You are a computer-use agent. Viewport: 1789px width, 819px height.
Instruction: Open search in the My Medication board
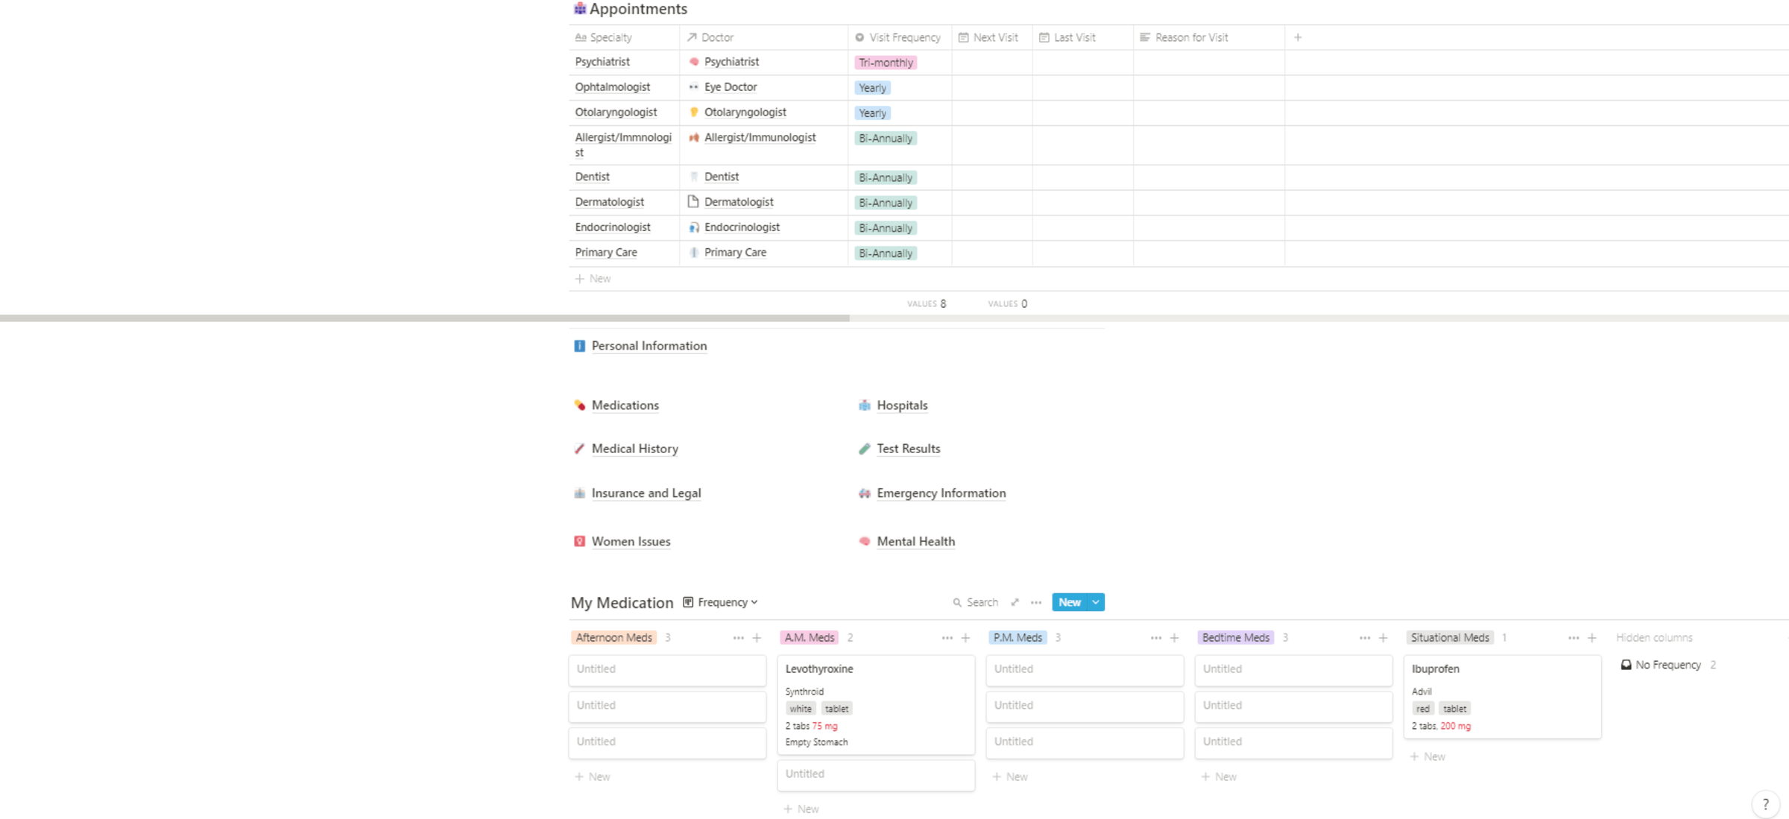tap(975, 602)
